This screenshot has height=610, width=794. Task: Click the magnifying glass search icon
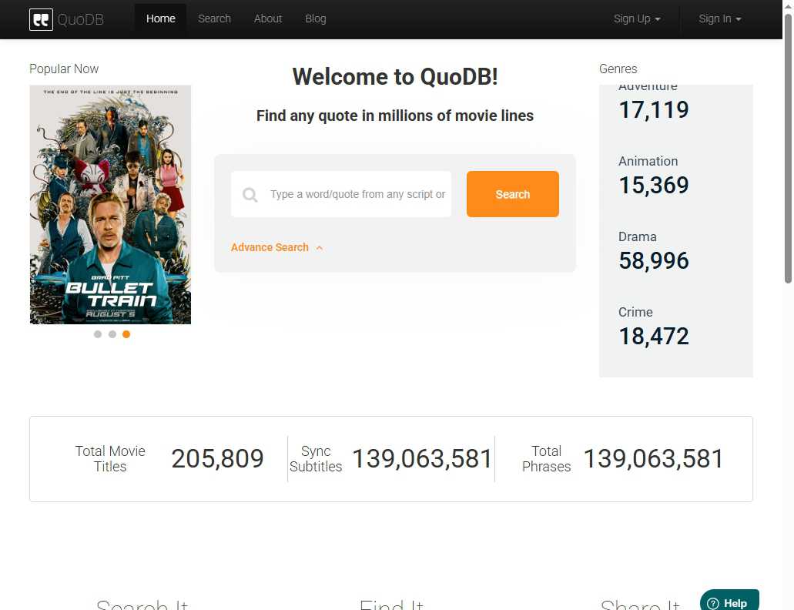pyautogui.click(x=250, y=195)
